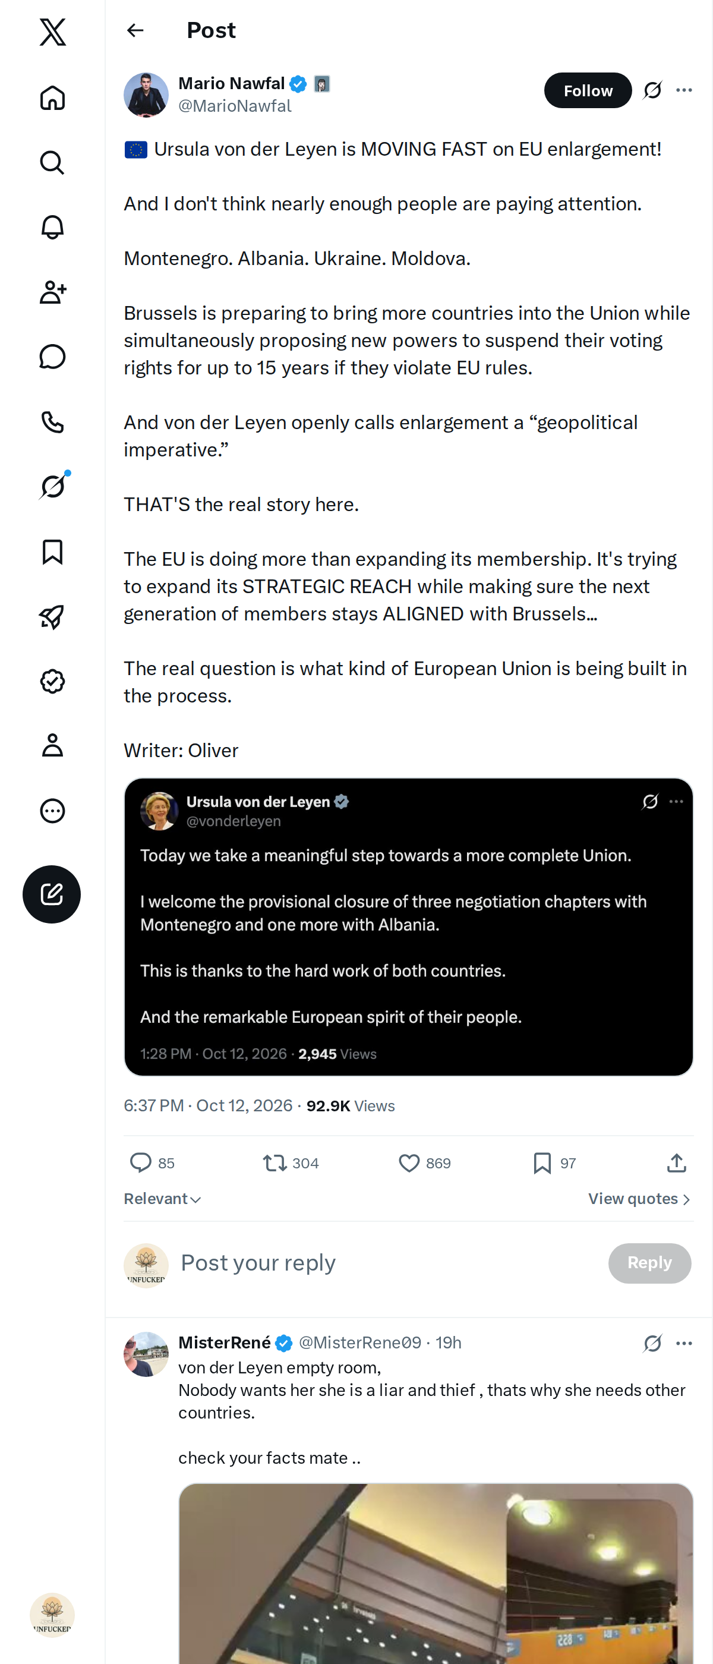Open more options on MisterRené's reply
Image resolution: width=713 pixels, height=1664 pixels.
684,1343
